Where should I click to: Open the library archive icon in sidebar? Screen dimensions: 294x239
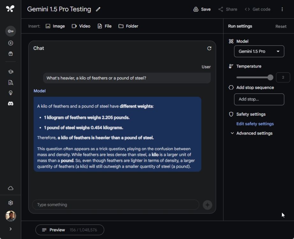(x=11, y=54)
